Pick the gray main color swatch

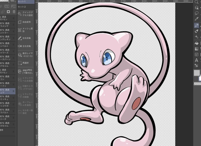coord(197,73)
